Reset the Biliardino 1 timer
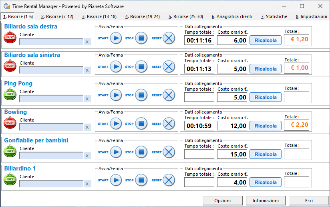330x207 pixels. pyautogui.click(x=169, y=180)
